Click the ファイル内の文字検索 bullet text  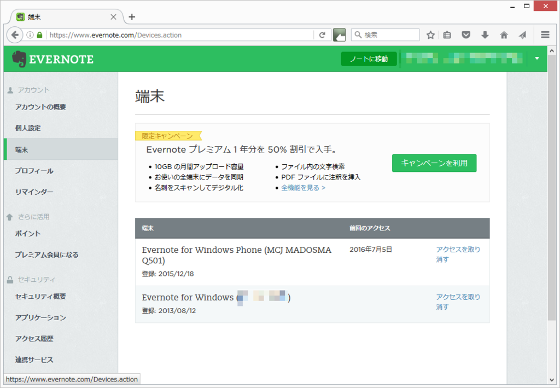click(313, 166)
